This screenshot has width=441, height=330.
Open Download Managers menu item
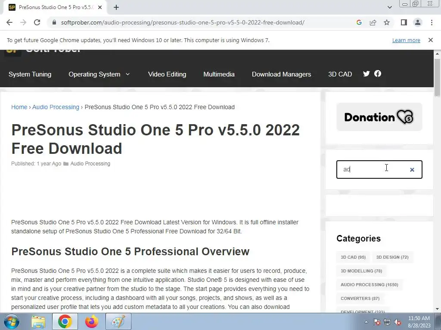point(281,74)
